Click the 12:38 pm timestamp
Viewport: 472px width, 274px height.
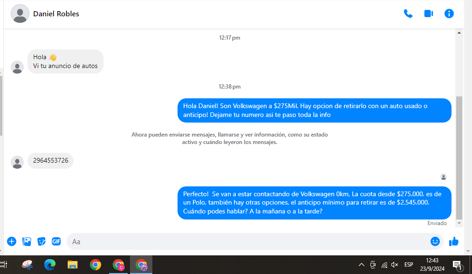pyautogui.click(x=230, y=87)
